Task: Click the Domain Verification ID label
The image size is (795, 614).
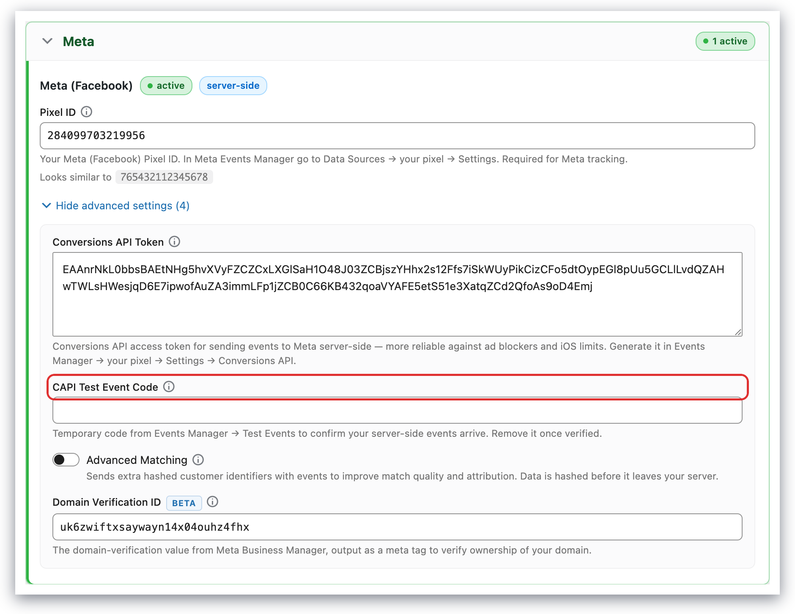Action: pyautogui.click(x=107, y=502)
